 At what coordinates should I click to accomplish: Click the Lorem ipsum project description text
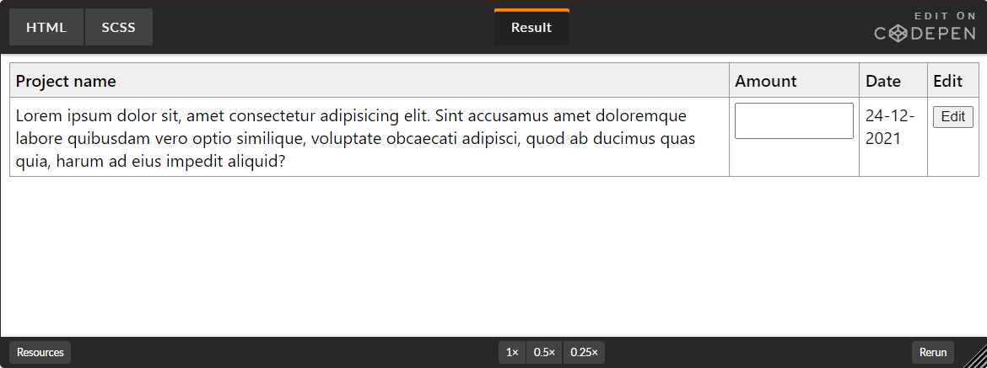(354, 137)
